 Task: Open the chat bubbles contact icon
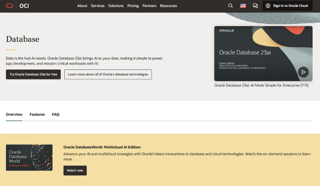point(255,6)
